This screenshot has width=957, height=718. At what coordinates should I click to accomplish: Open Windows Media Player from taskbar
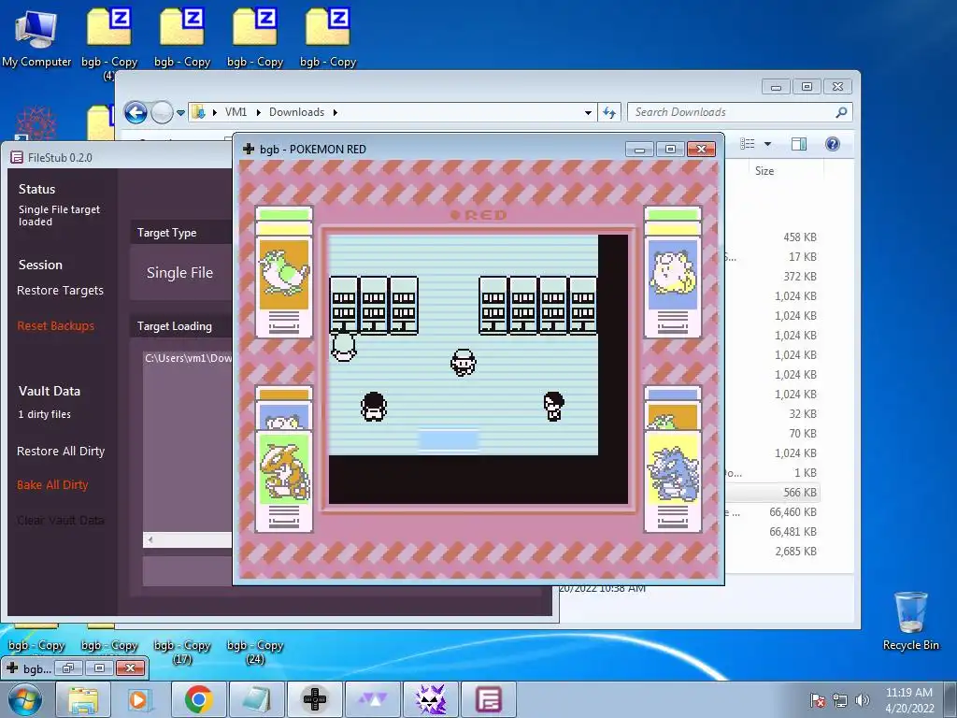[x=140, y=699]
